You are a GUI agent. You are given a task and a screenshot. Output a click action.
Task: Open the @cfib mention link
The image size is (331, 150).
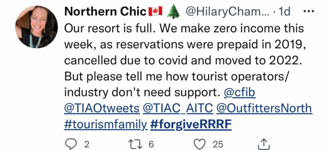[x=240, y=93]
